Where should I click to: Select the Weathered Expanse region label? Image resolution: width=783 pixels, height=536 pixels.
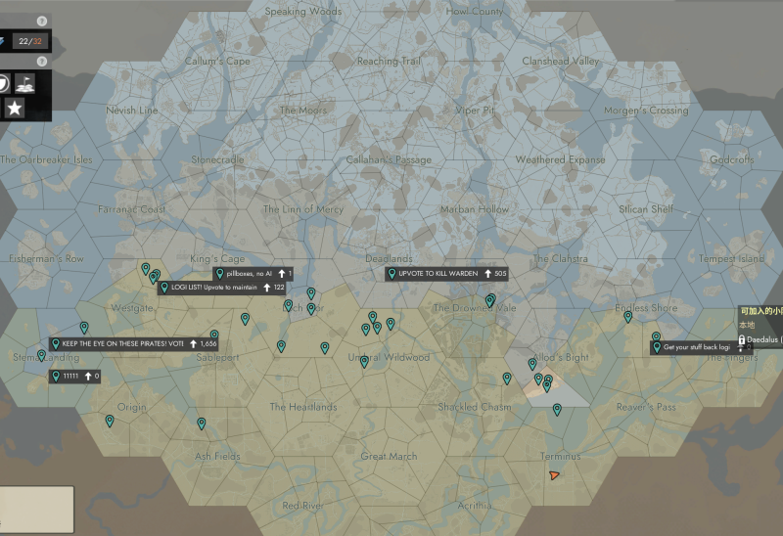[560, 159]
